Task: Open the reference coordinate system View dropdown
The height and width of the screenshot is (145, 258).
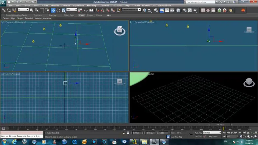Action: [x=71, y=10]
